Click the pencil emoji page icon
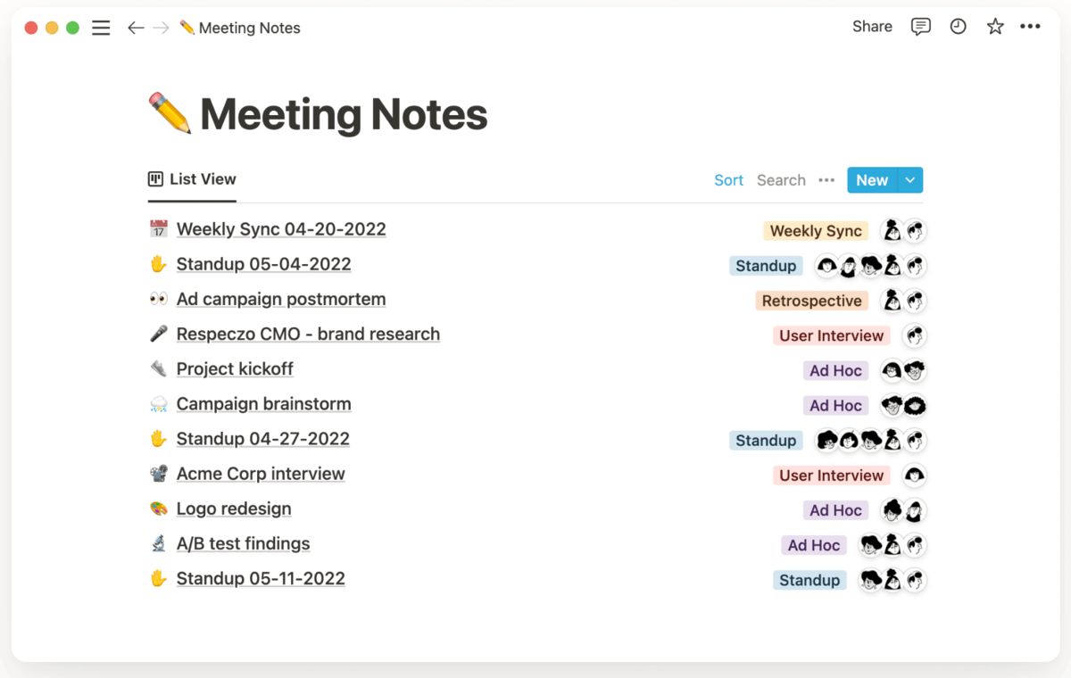Image resolution: width=1071 pixels, height=678 pixels. tap(170, 114)
